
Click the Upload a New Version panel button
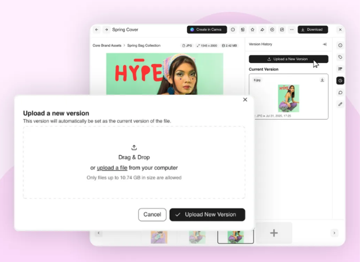coord(289,59)
